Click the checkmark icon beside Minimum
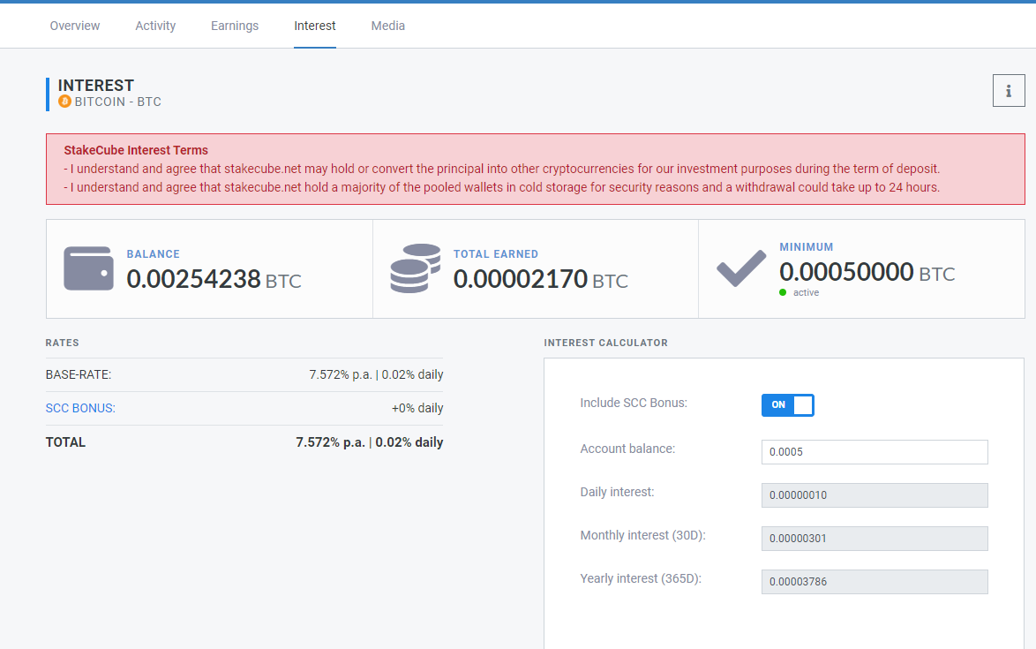The width and height of the screenshot is (1036, 649). click(741, 268)
